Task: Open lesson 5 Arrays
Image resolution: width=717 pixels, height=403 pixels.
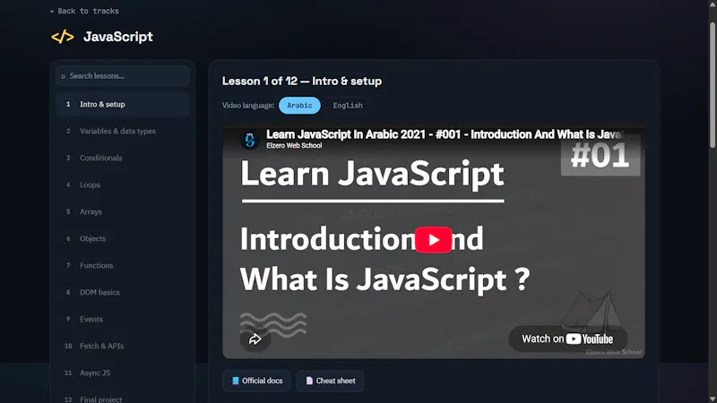Action: click(x=123, y=211)
